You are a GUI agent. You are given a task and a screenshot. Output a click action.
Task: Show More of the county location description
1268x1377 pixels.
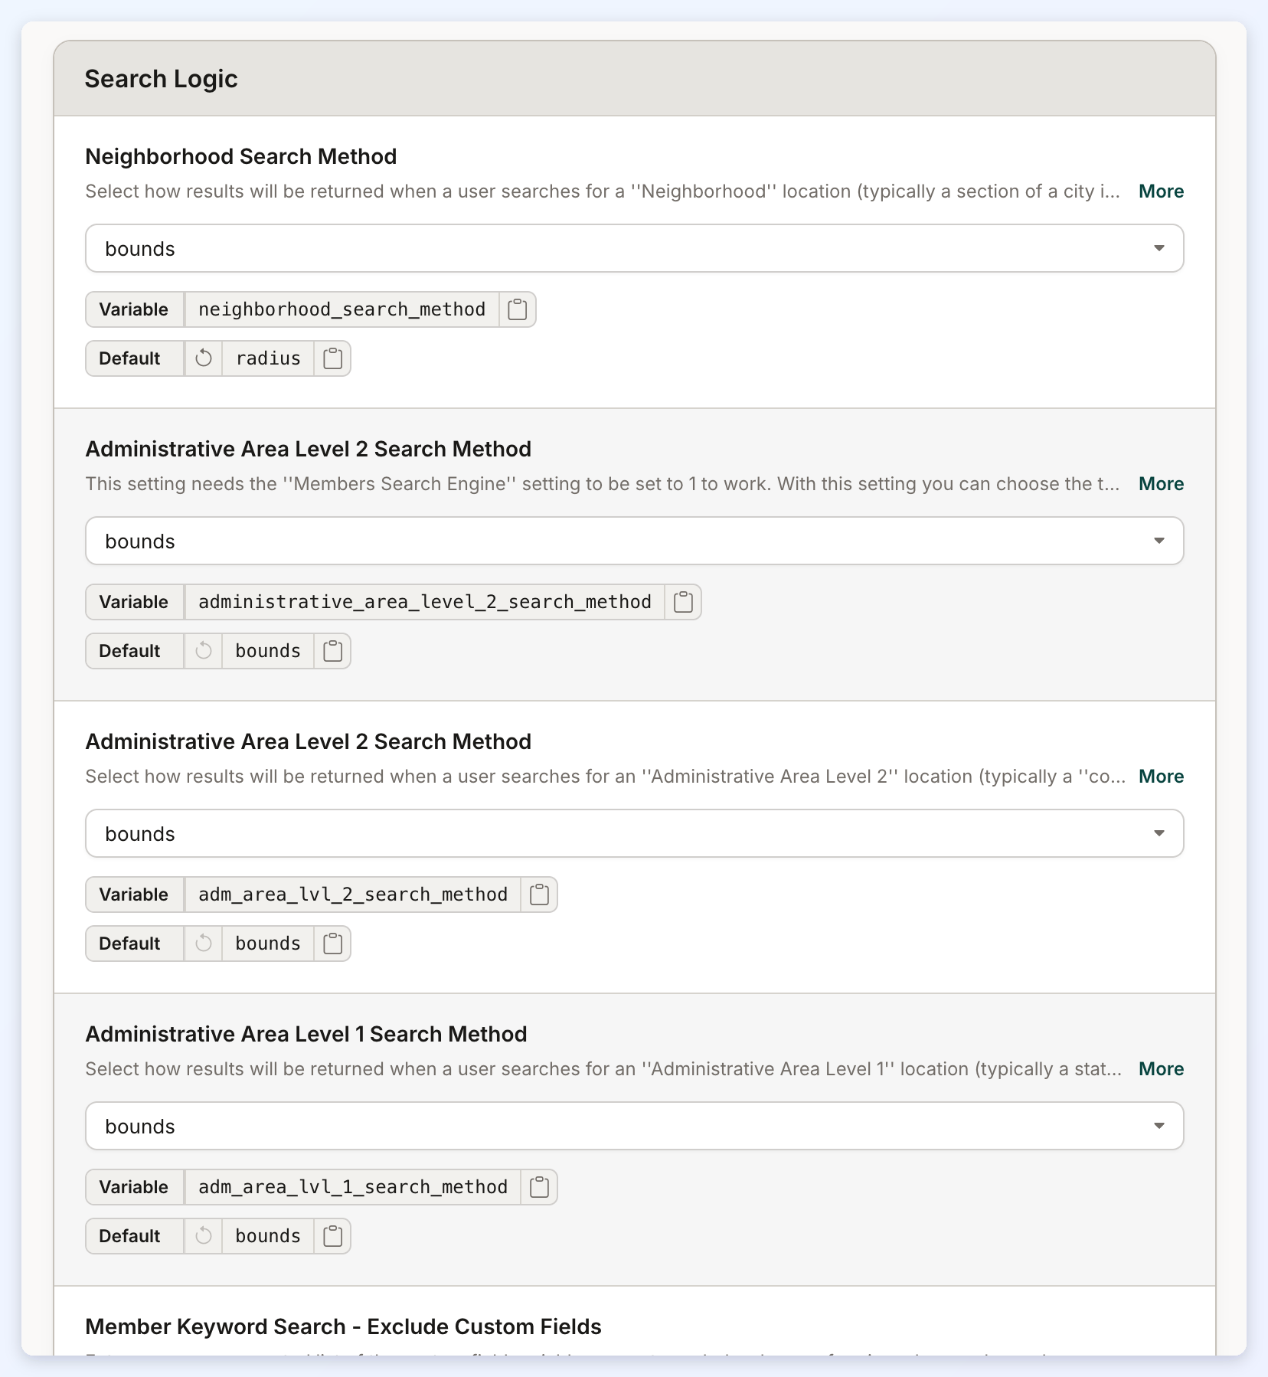point(1161,777)
